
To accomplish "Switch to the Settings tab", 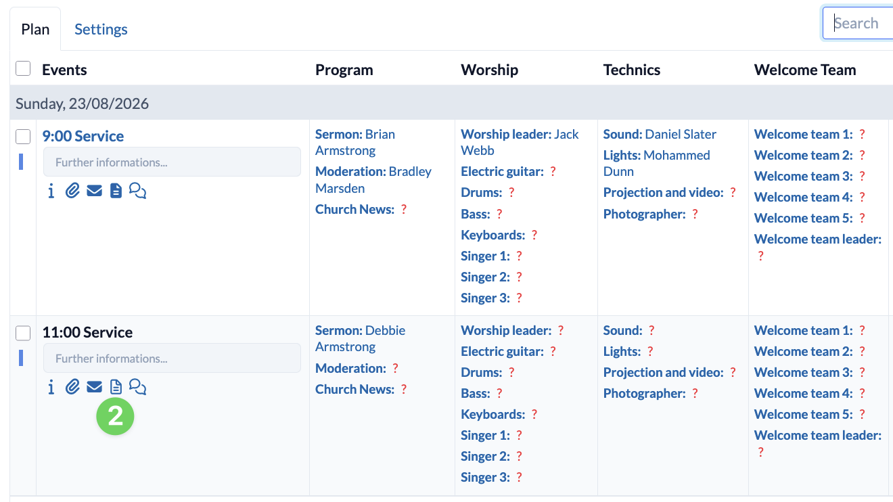I will [x=101, y=29].
